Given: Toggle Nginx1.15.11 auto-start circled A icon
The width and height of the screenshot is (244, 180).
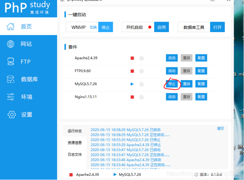Looking at the screenshot, I should pyautogui.click(x=141, y=97).
